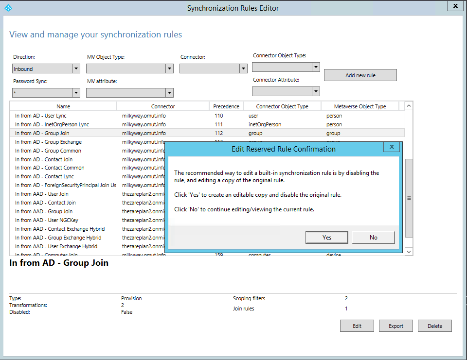Click the Export button
This screenshot has width=467, height=360.
pyautogui.click(x=396, y=326)
